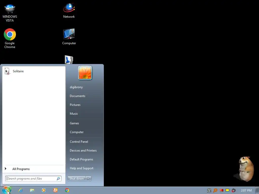The height and width of the screenshot is (194, 259).
Task: Open Devices and Printers
Action: (x=83, y=151)
